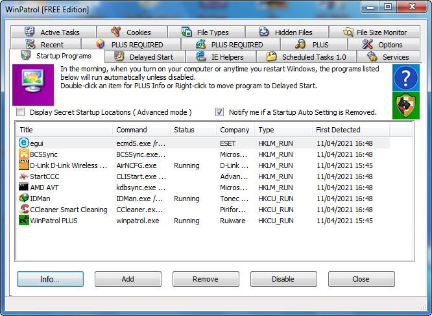
Task: Click the BCSSync.exe command cell
Action: click(x=141, y=154)
